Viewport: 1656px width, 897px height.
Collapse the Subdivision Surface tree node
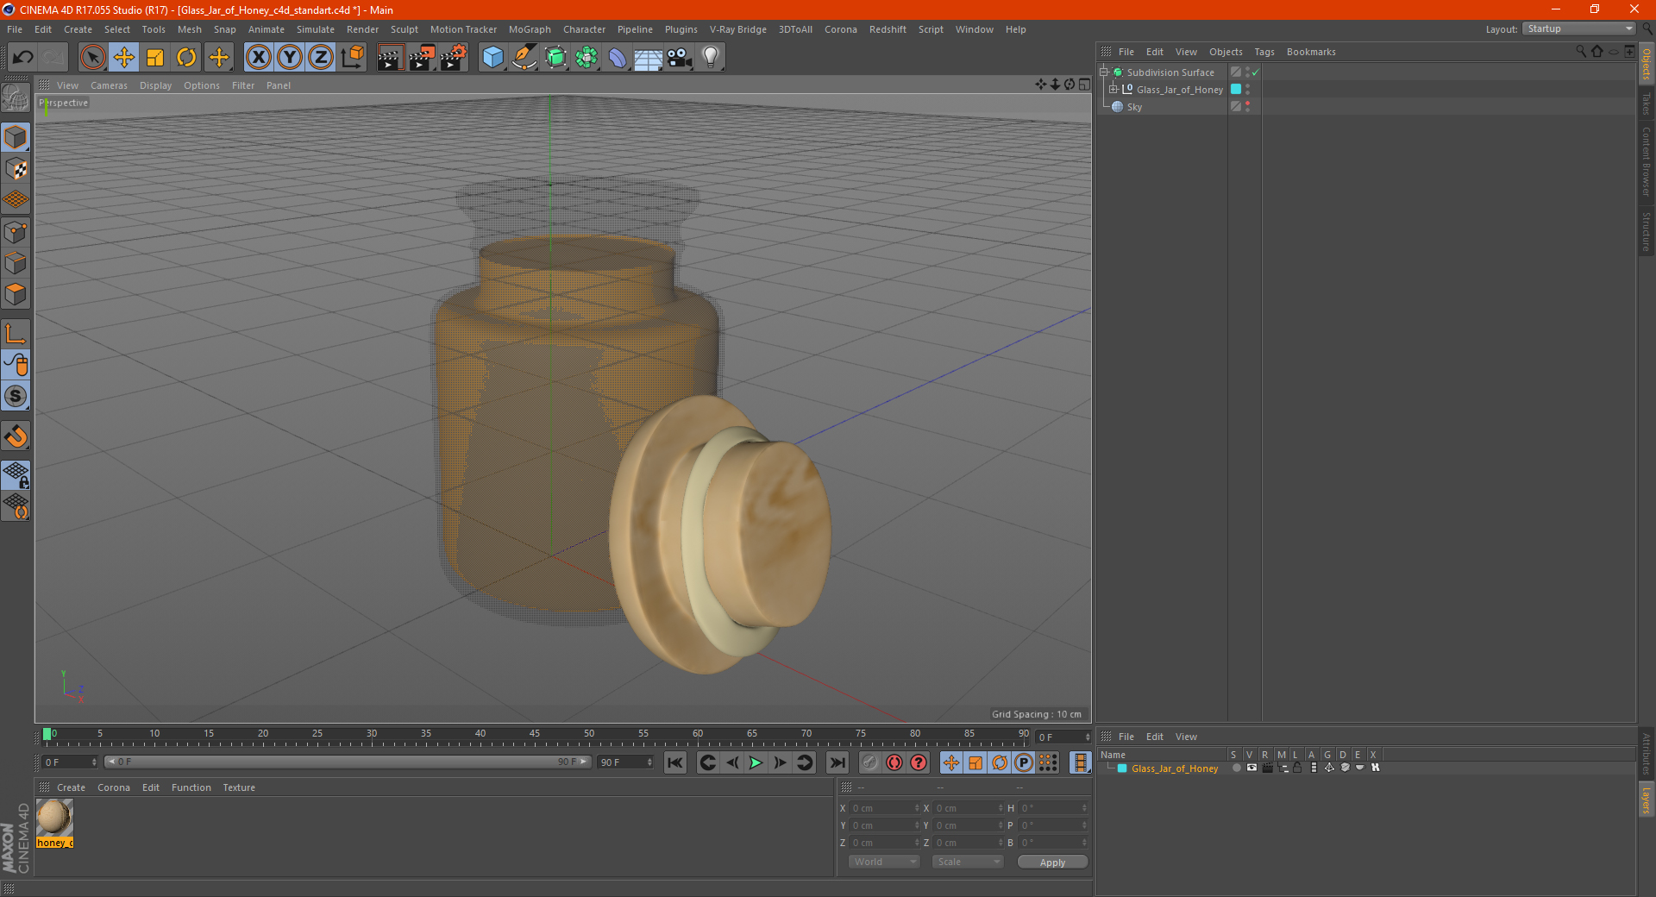pyautogui.click(x=1103, y=72)
